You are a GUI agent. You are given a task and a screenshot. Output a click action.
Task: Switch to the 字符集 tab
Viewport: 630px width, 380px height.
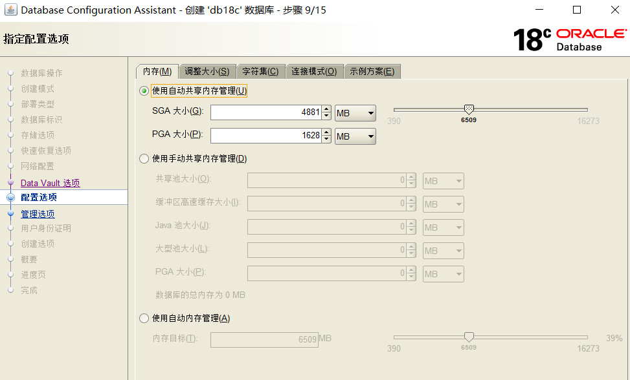point(260,71)
